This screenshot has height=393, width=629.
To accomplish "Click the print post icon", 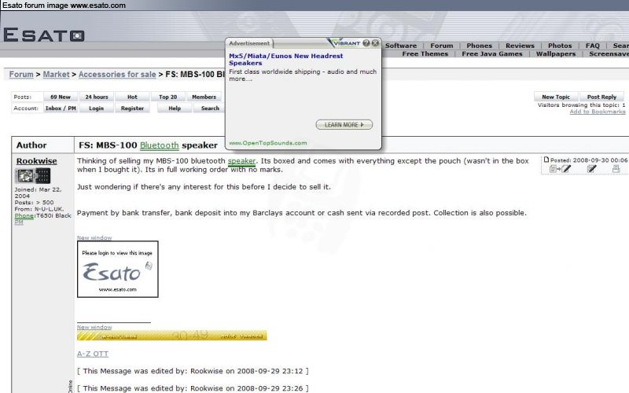I will coord(616,169).
